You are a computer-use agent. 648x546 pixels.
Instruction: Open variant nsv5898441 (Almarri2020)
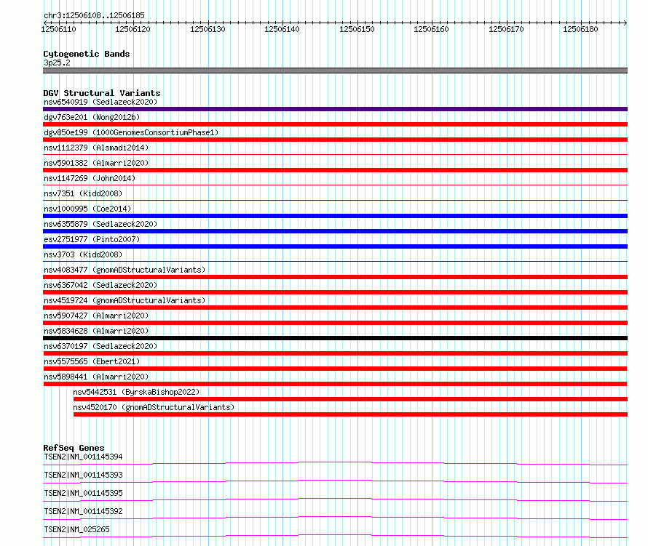(96, 377)
